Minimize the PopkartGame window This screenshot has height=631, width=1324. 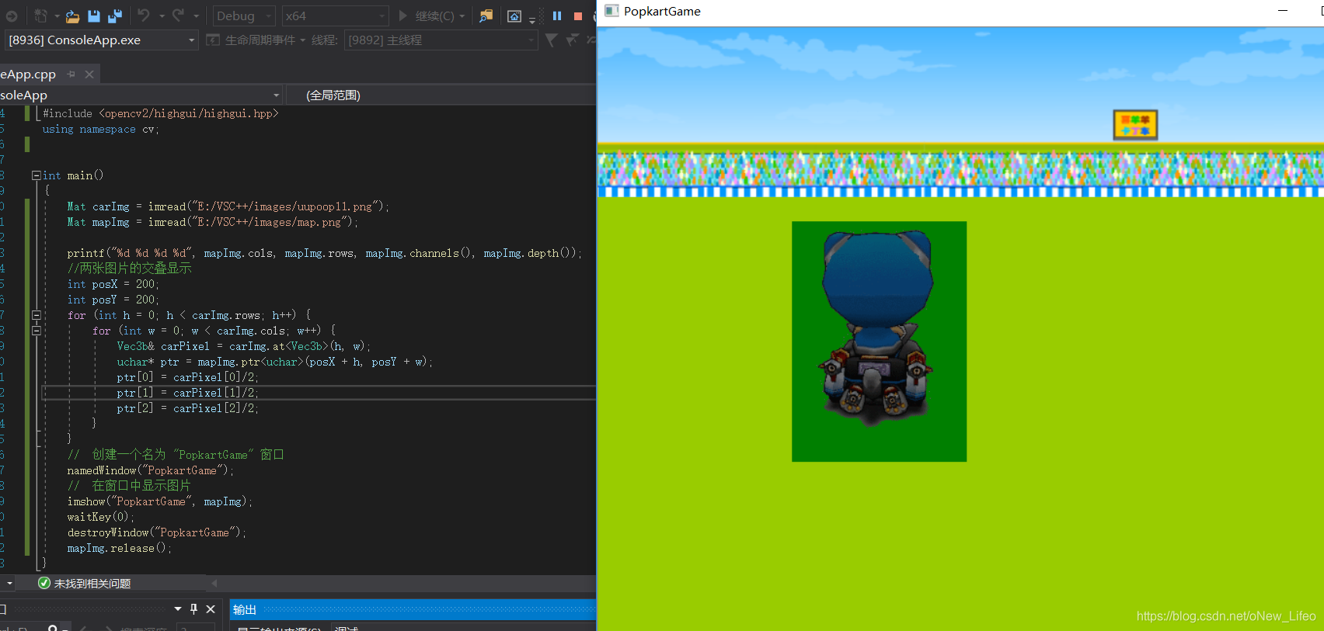pyautogui.click(x=1283, y=11)
